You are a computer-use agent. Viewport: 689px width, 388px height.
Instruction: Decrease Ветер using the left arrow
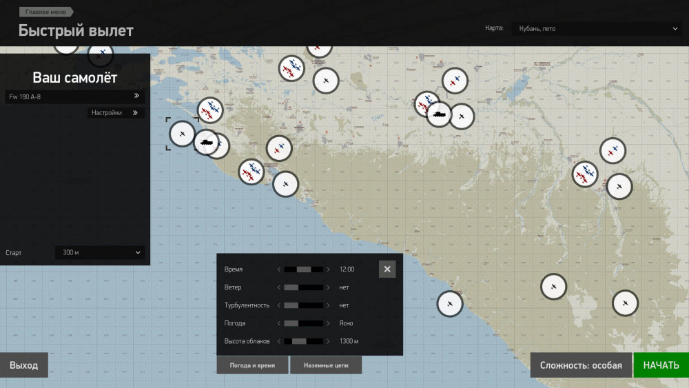click(x=279, y=287)
